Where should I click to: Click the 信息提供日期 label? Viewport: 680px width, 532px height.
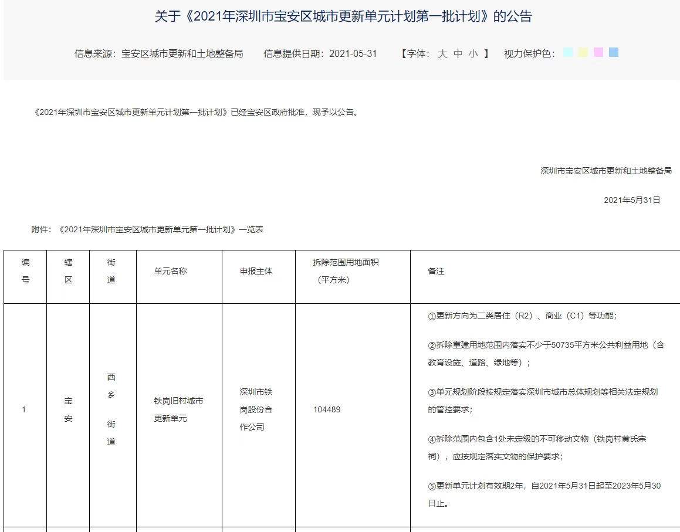(x=293, y=54)
